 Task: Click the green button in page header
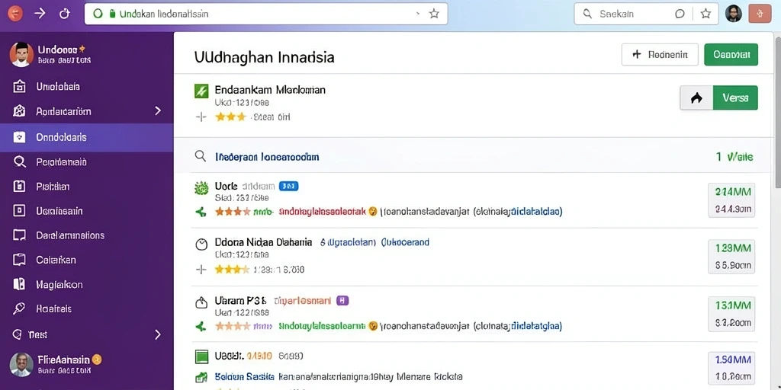731,55
